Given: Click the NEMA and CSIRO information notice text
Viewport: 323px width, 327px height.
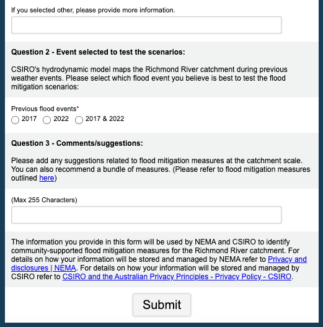Looking at the screenshot, I should click(x=159, y=259).
